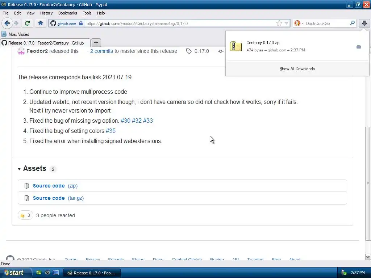Click the commit icon next to tag

coord(221,51)
